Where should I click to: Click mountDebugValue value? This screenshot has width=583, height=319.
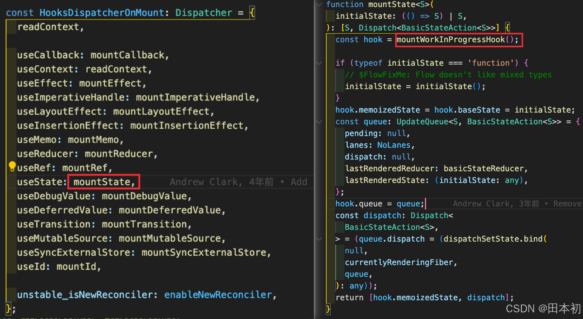click(144, 196)
